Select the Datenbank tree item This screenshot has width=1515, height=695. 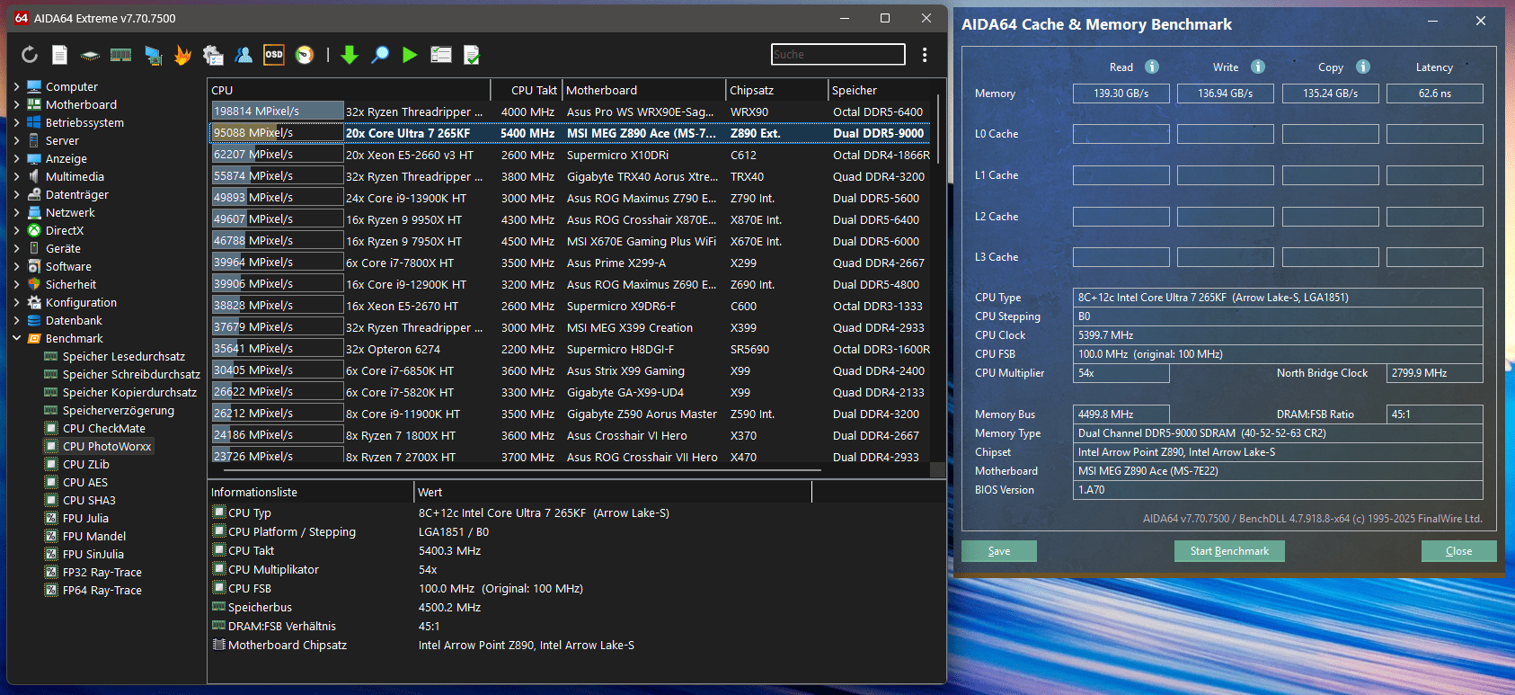pyautogui.click(x=74, y=321)
